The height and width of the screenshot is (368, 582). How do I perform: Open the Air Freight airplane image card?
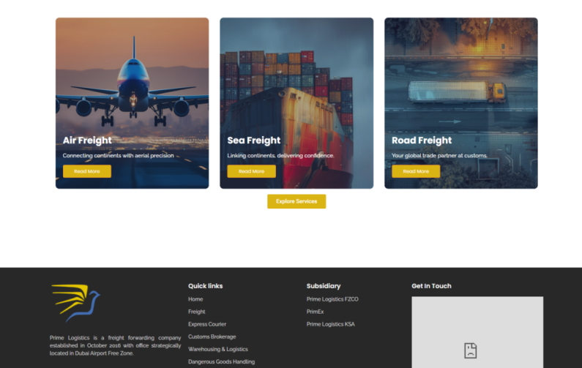coord(132,80)
